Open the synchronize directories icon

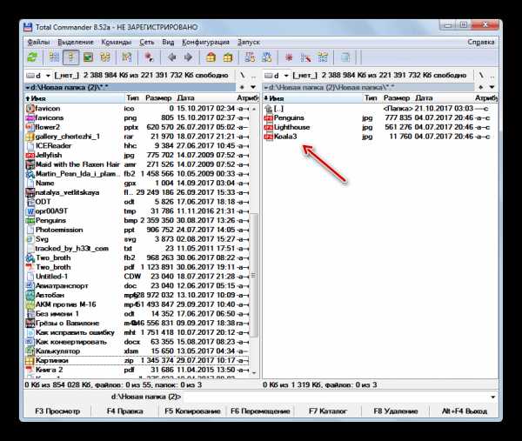[323, 57]
